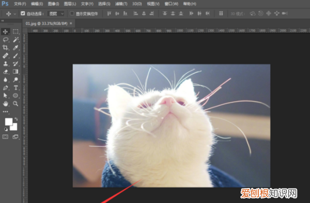310x203 pixels.
Task: Align bottom edges in options bar
Action: point(125,13)
